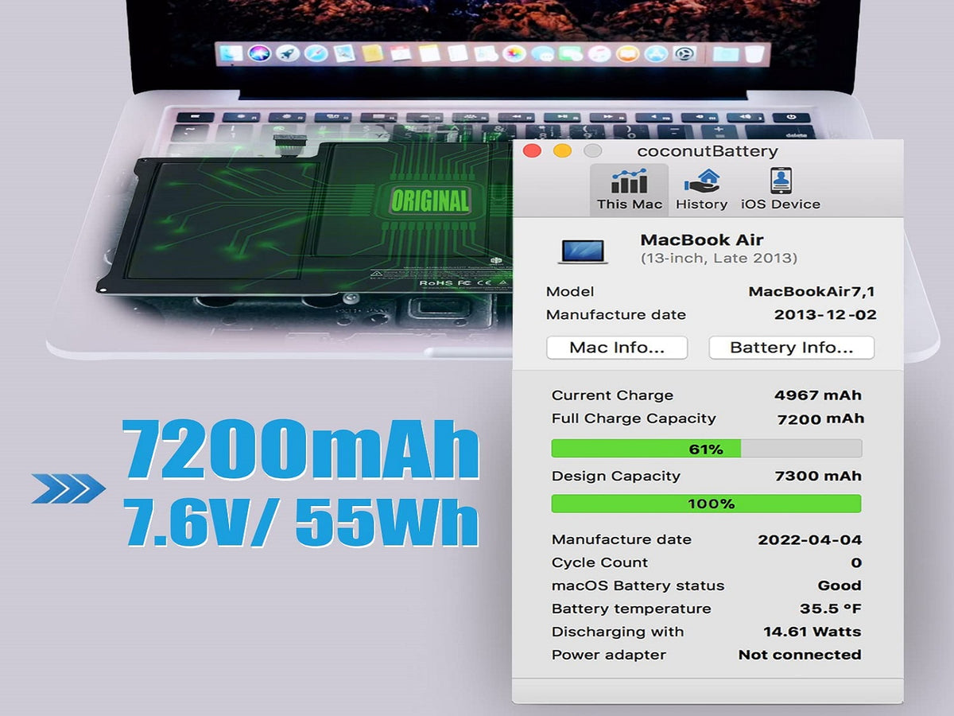Open the App Store in dock
The height and width of the screenshot is (716, 954).
coord(655,54)
